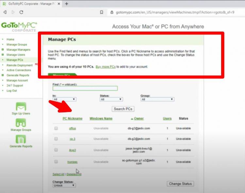
Task: Open the jkxp3 PC nickname link
Action: click(73, 150)
